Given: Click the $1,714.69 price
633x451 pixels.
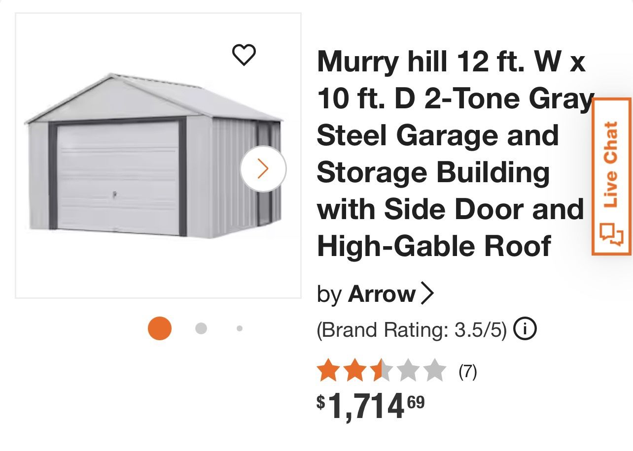Looking at the screenshot, I should coord(370,406).
